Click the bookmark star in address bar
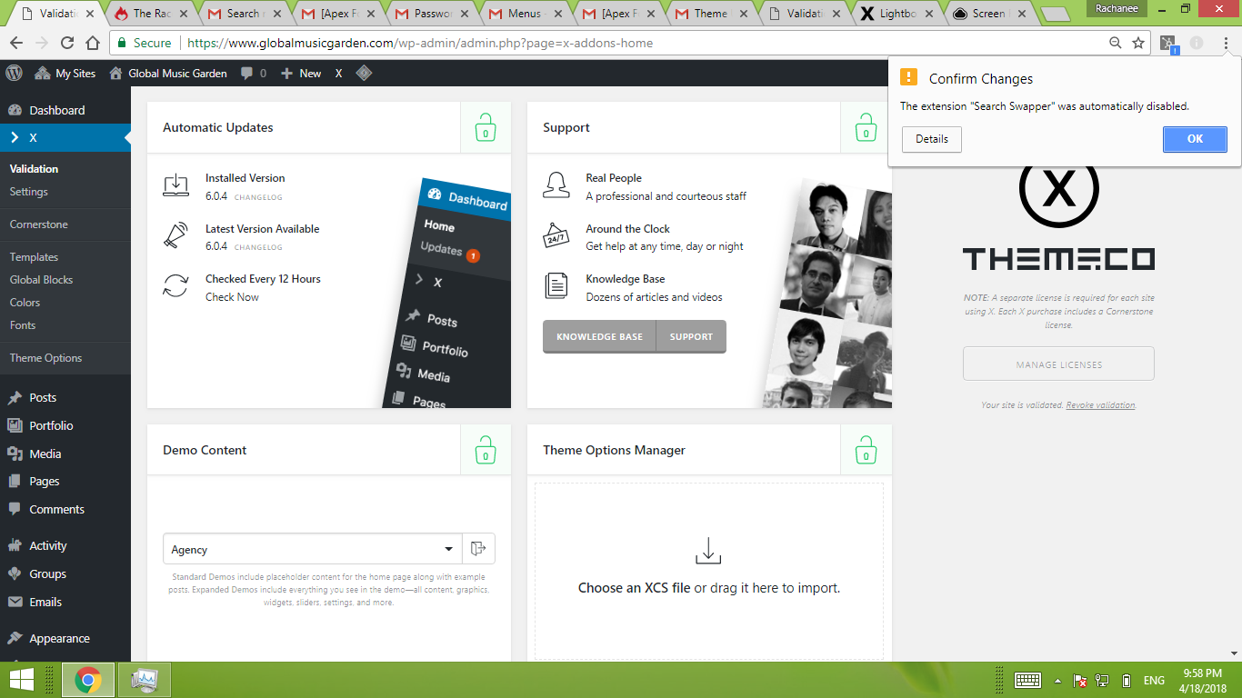This screenshot has width=1242, height=698. 1138,43
